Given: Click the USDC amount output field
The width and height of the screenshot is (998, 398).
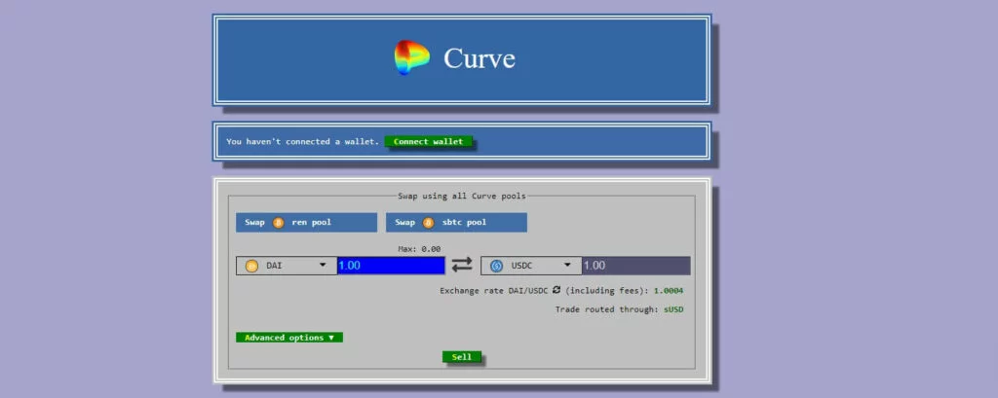Looking at the screenshot, I should tap(635, 266).
